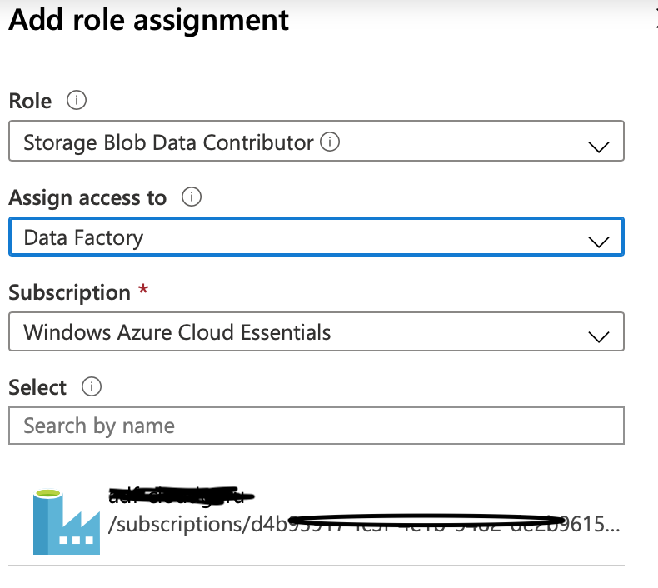658x588 pixels.
Task: Click the Search by name input field
Action: 317,426
